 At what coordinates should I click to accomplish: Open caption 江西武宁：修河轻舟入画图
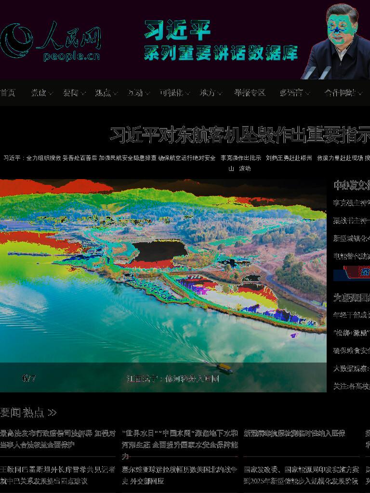173,378
